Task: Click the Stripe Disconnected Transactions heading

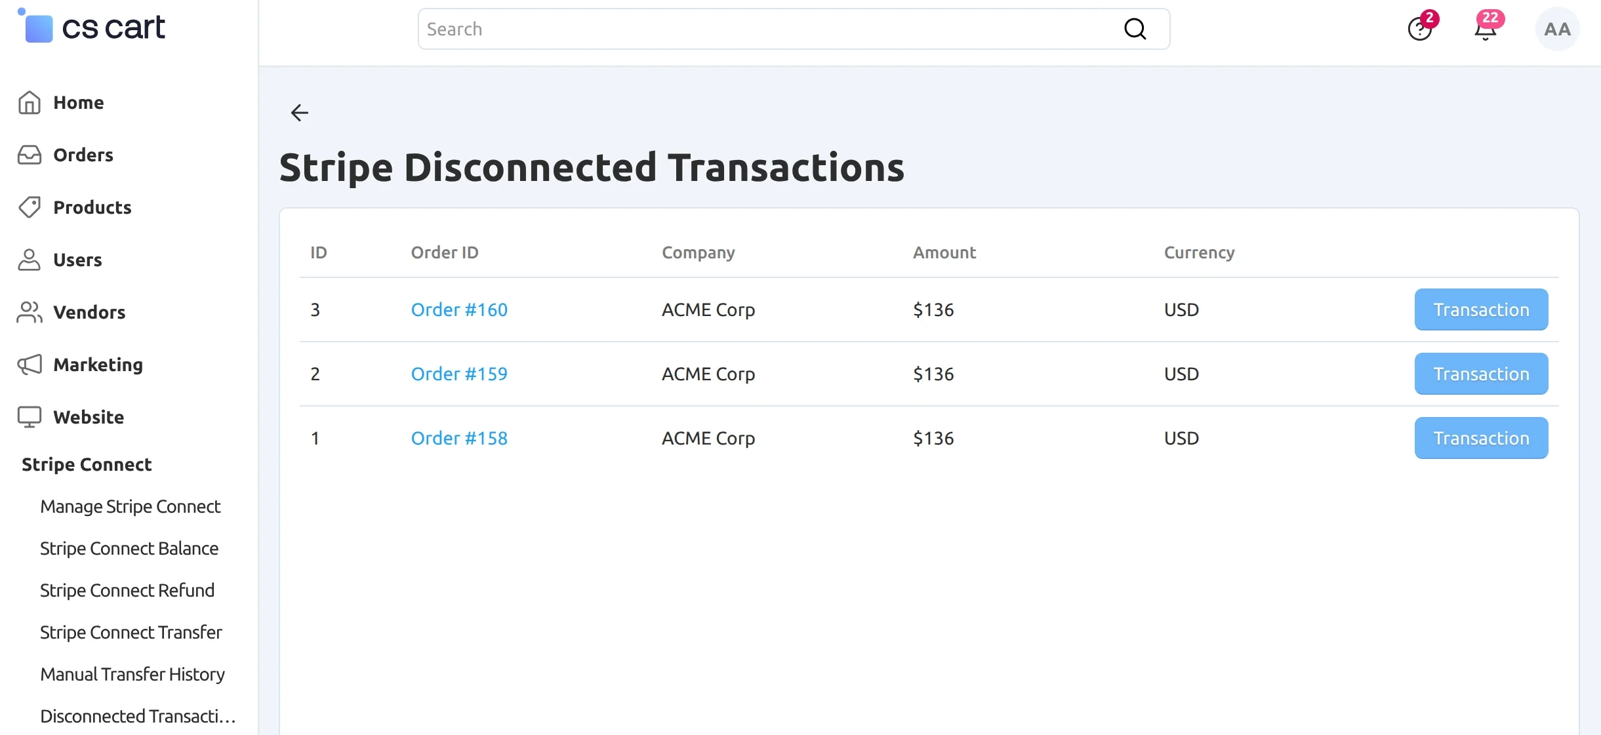Action: (592, 168)
